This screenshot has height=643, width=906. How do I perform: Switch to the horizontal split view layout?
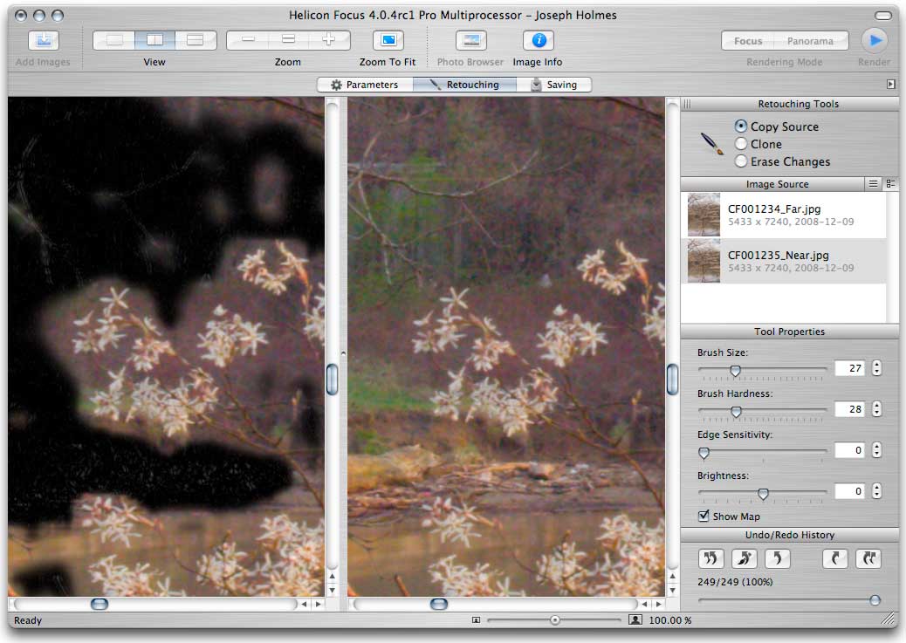pyautogui.click(x=196, y=40)
